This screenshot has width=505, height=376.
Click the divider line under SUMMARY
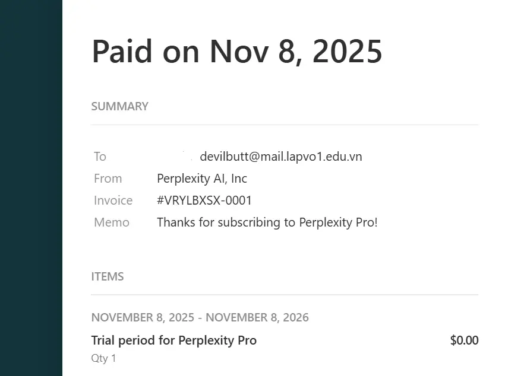[285, 125]
